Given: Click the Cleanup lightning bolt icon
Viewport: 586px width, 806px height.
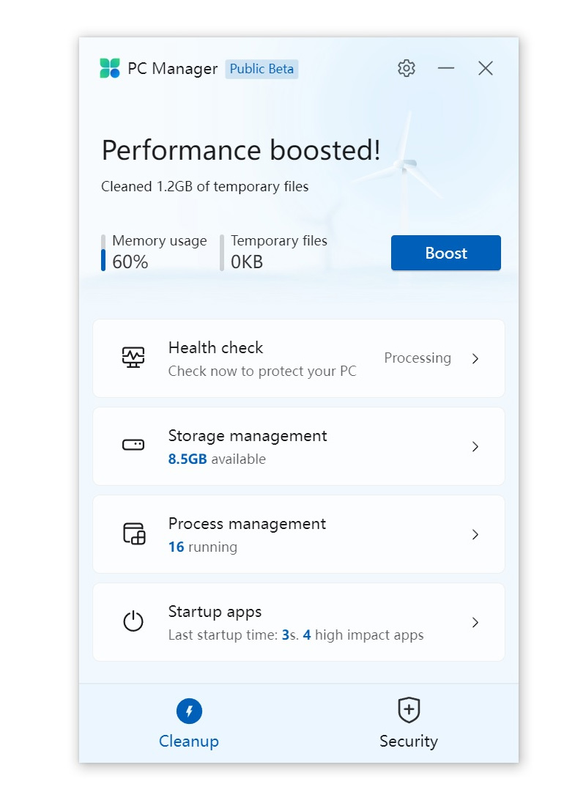Looking at the screenshot, I should click(x=189, y=711).
